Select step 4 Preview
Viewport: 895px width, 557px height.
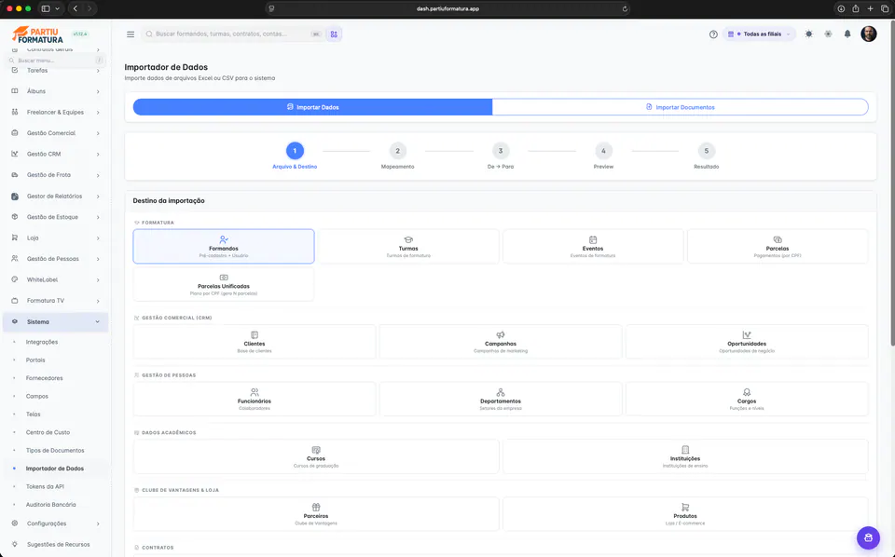tap(603, 156)
